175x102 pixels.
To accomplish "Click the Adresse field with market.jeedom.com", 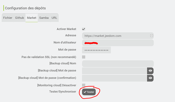I will (x=115, y=36).
